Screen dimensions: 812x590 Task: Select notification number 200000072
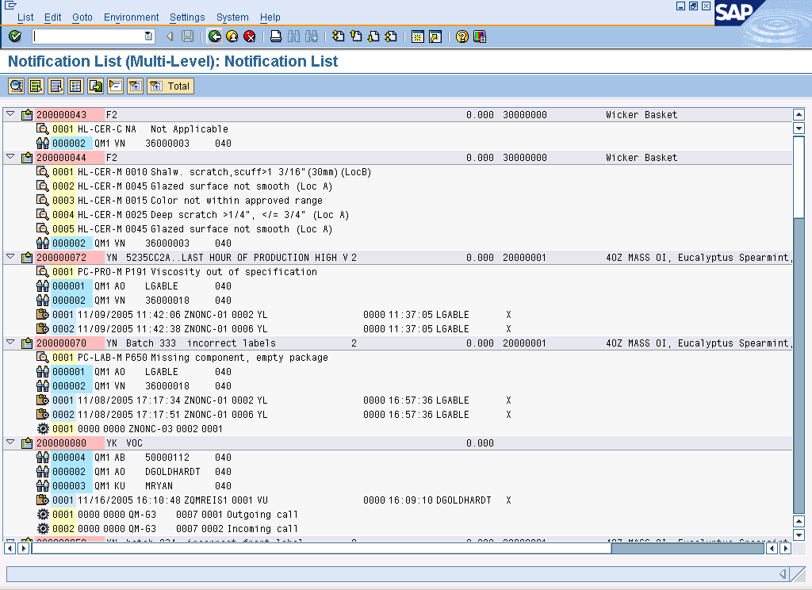coord(62,258)
